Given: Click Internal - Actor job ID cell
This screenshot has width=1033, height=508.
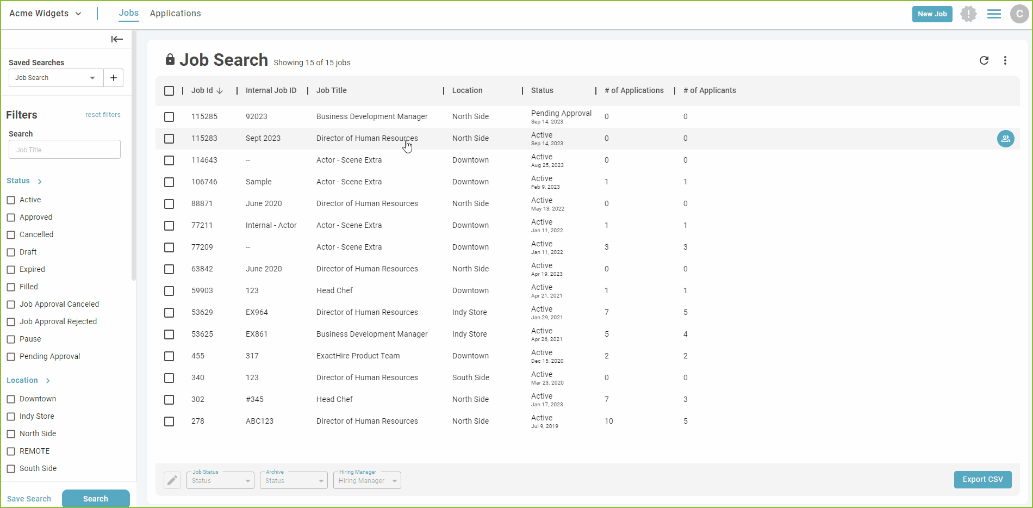Looking at the screenshot, I should [271, 226].
